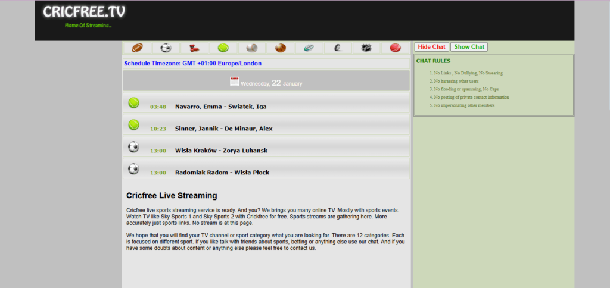This screenshot has width=610, height=288.
Task: Click the 03:48 match time
Action: point(158,107)
